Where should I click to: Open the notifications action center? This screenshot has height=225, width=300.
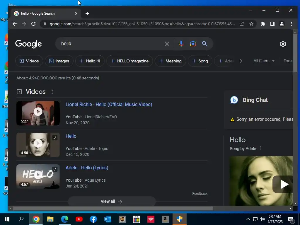pyautogui.click(x=291, y=219)
